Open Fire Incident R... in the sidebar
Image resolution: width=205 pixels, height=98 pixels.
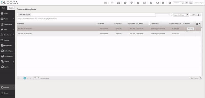tap(7, 56)
